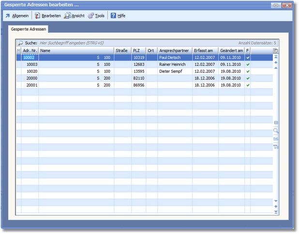Click the magnifier icon beside the grid

tap(276, 130)
